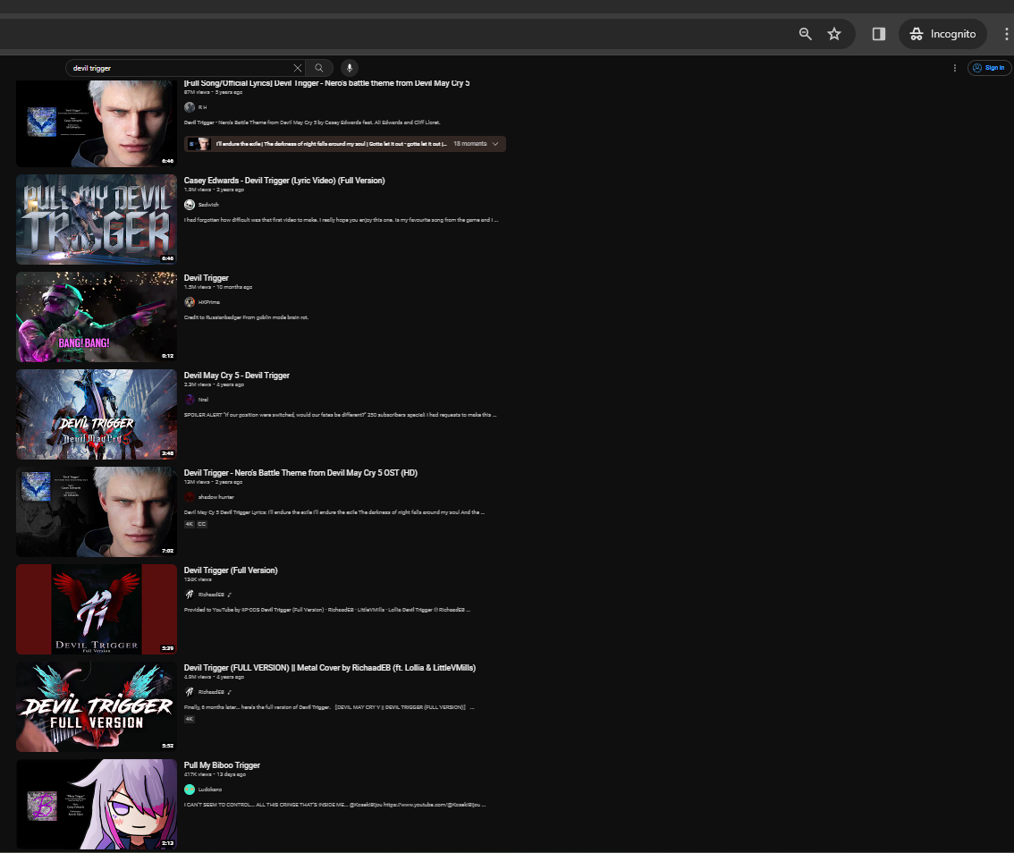Screen dimensions: 1014x853
Task: Open Chrome three-dot menu
Action: [x=1006, y=34]
